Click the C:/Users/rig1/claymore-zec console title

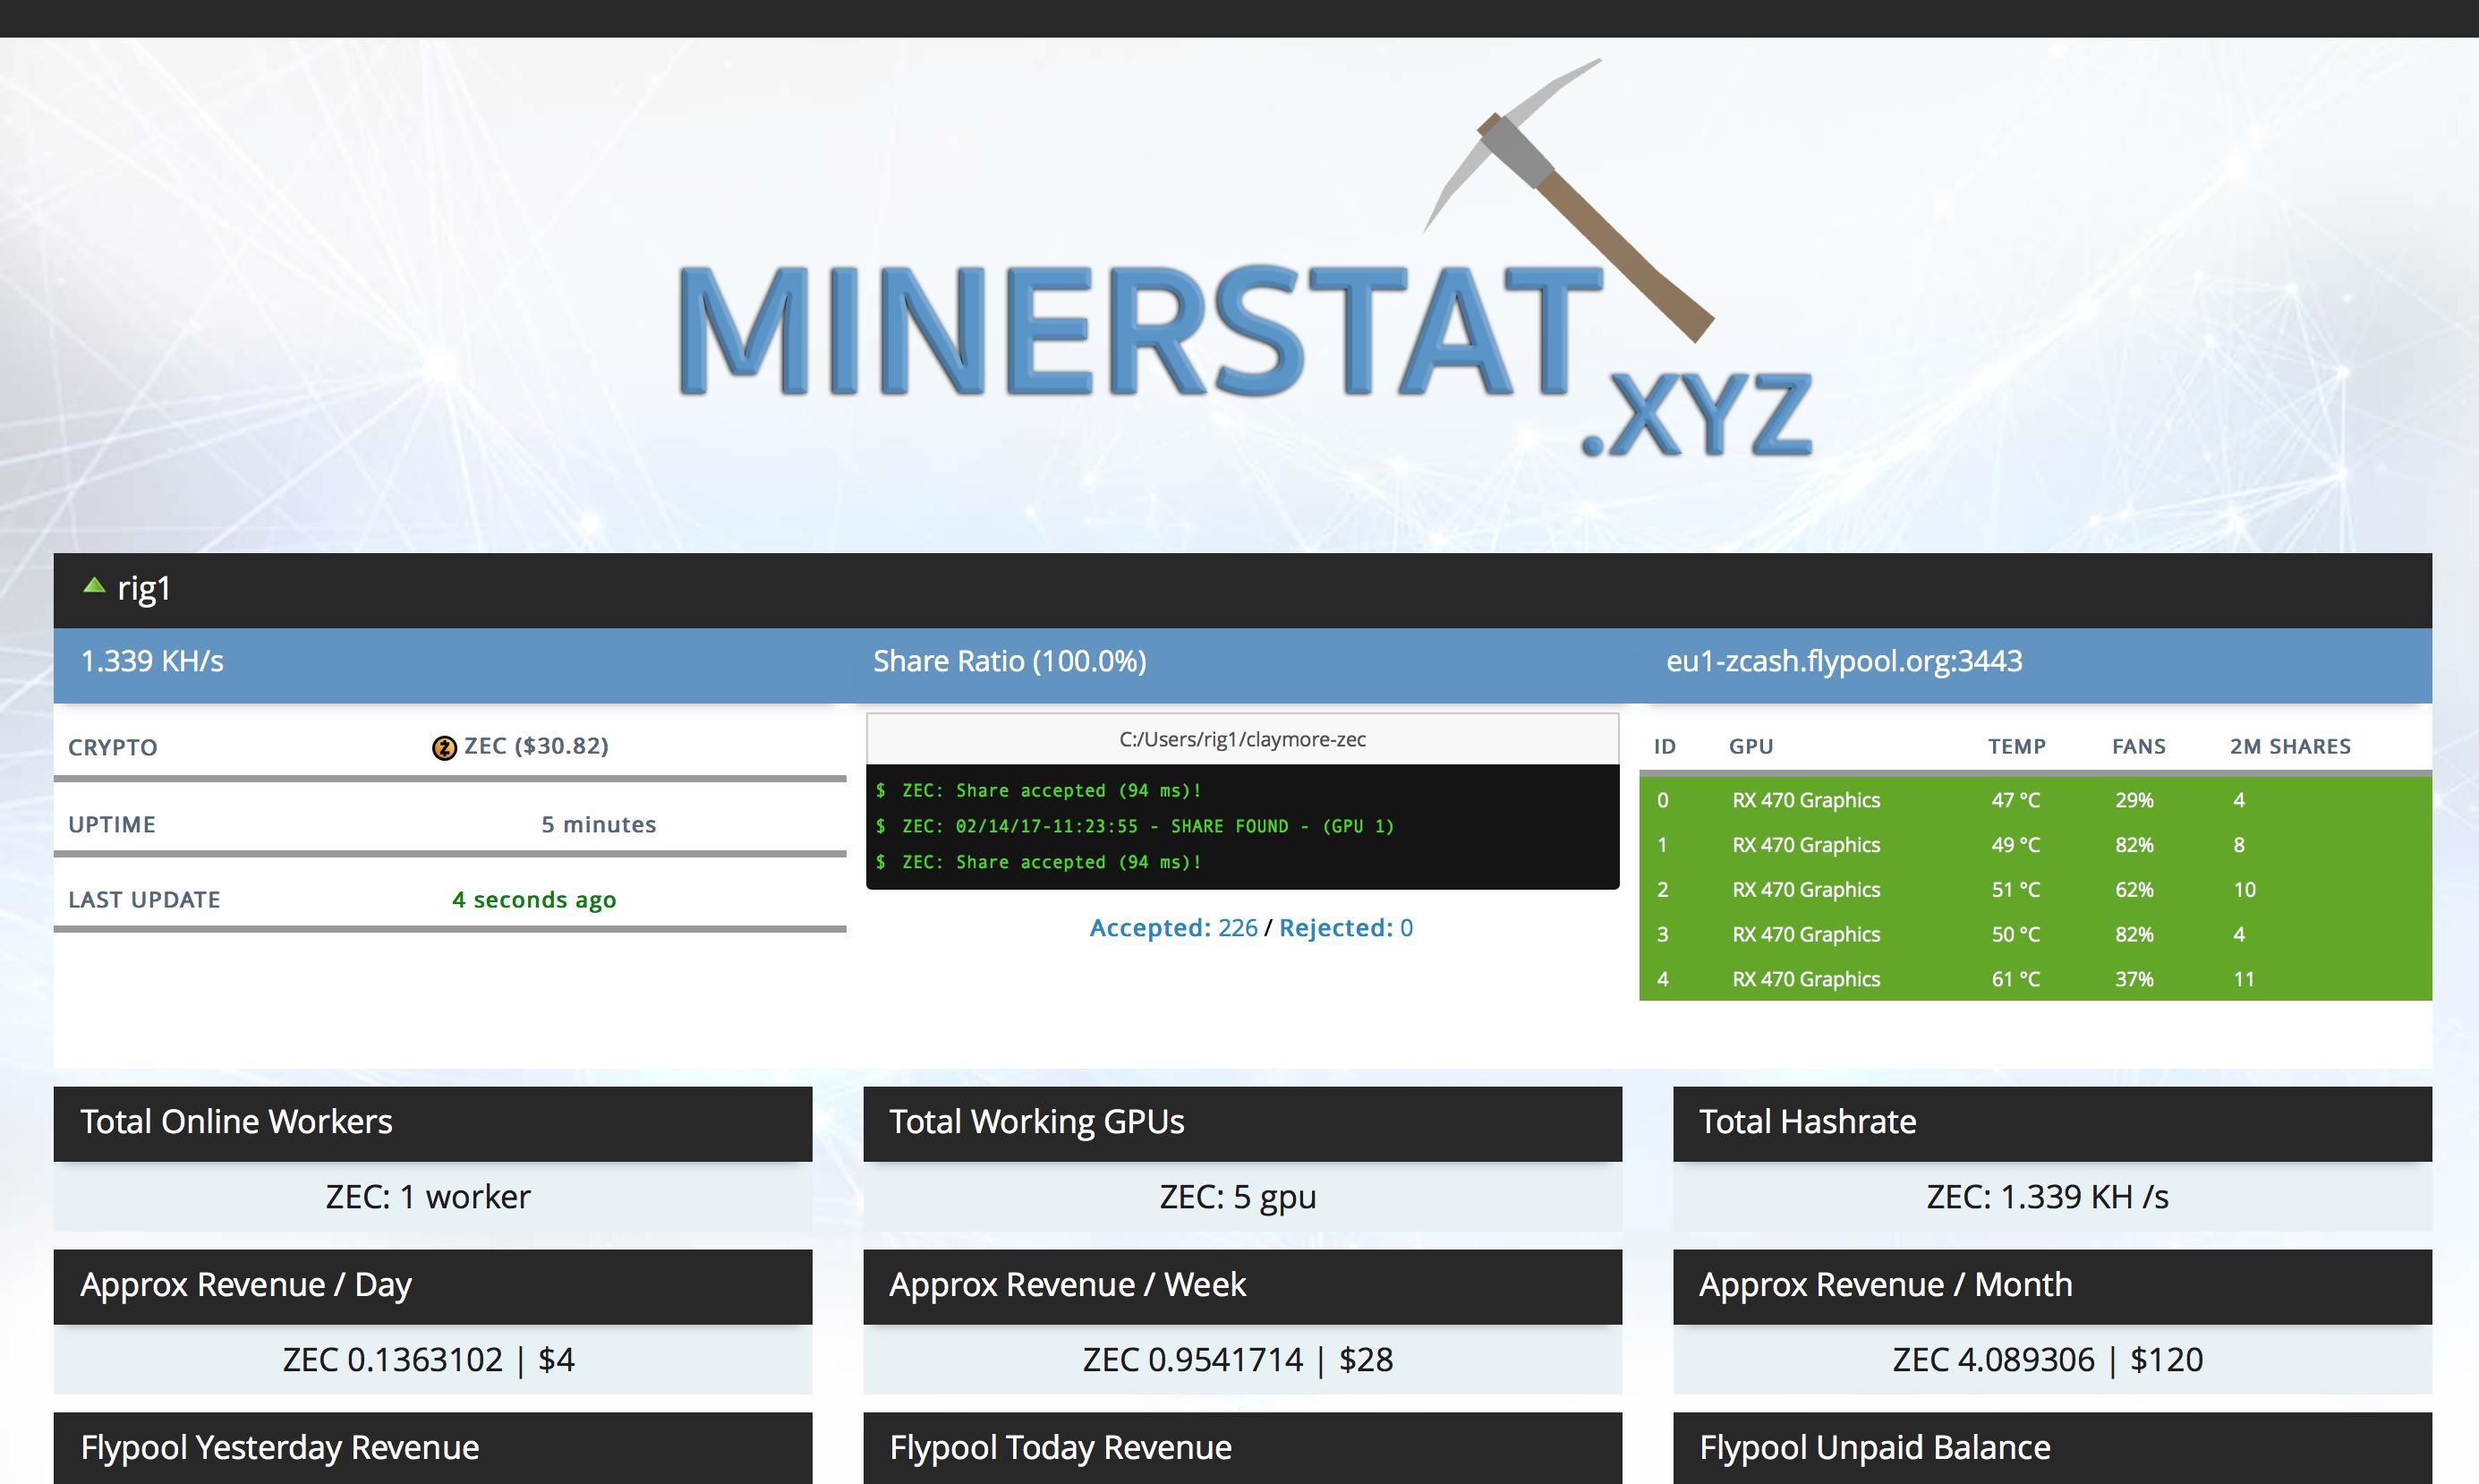tap(1242, 739)
